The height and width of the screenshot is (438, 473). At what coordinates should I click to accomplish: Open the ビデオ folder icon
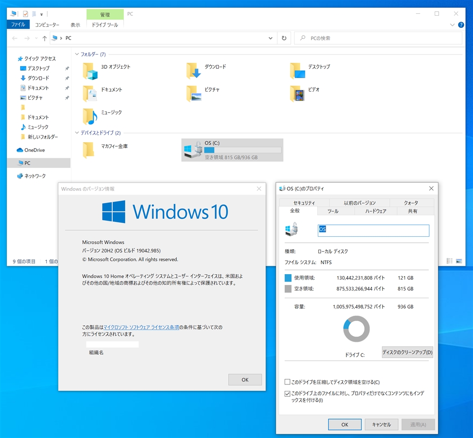tap(297, 93)
